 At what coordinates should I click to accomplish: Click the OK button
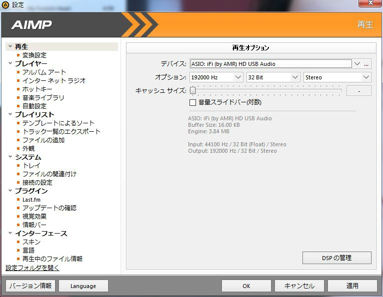click(x=246, y=286)
